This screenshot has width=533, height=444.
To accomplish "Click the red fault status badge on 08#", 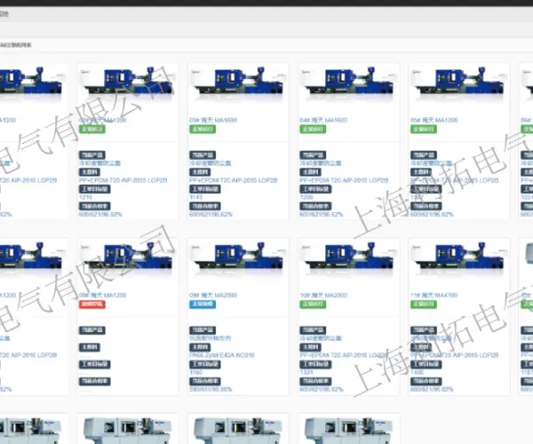I will coord(92,304).
